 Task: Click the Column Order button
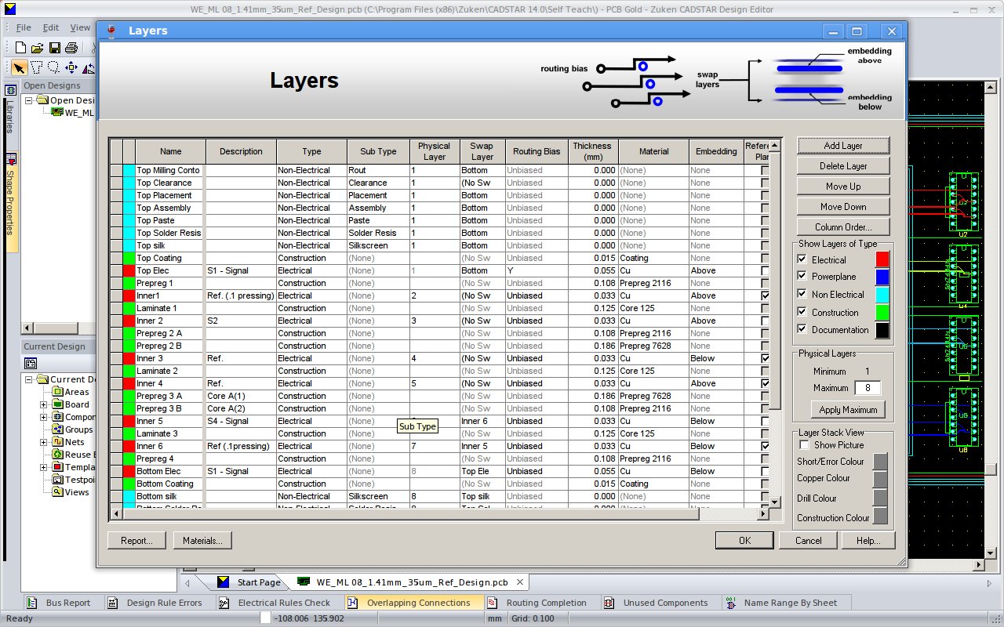pyautogui.click(x=843, y=227)
